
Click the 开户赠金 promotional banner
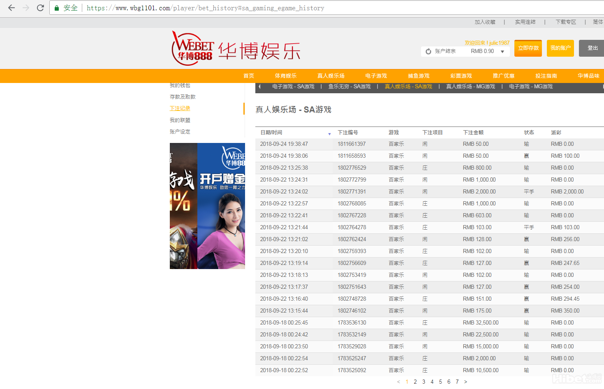pos(221,206)
